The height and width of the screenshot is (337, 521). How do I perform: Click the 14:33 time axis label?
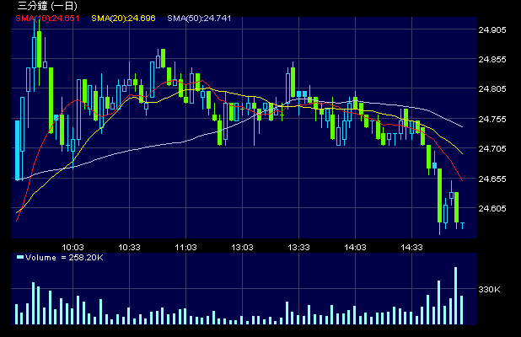[x=411, y=248]
